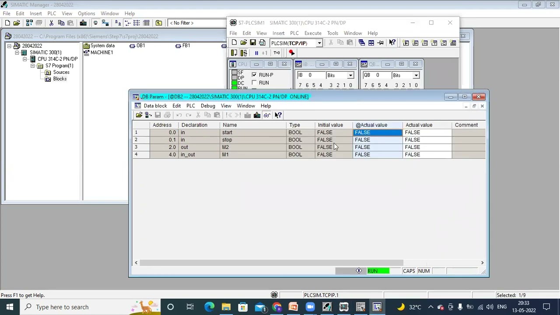560x315 pixels.
Task: Click the Initial value column header
Action: coord(334,125)
